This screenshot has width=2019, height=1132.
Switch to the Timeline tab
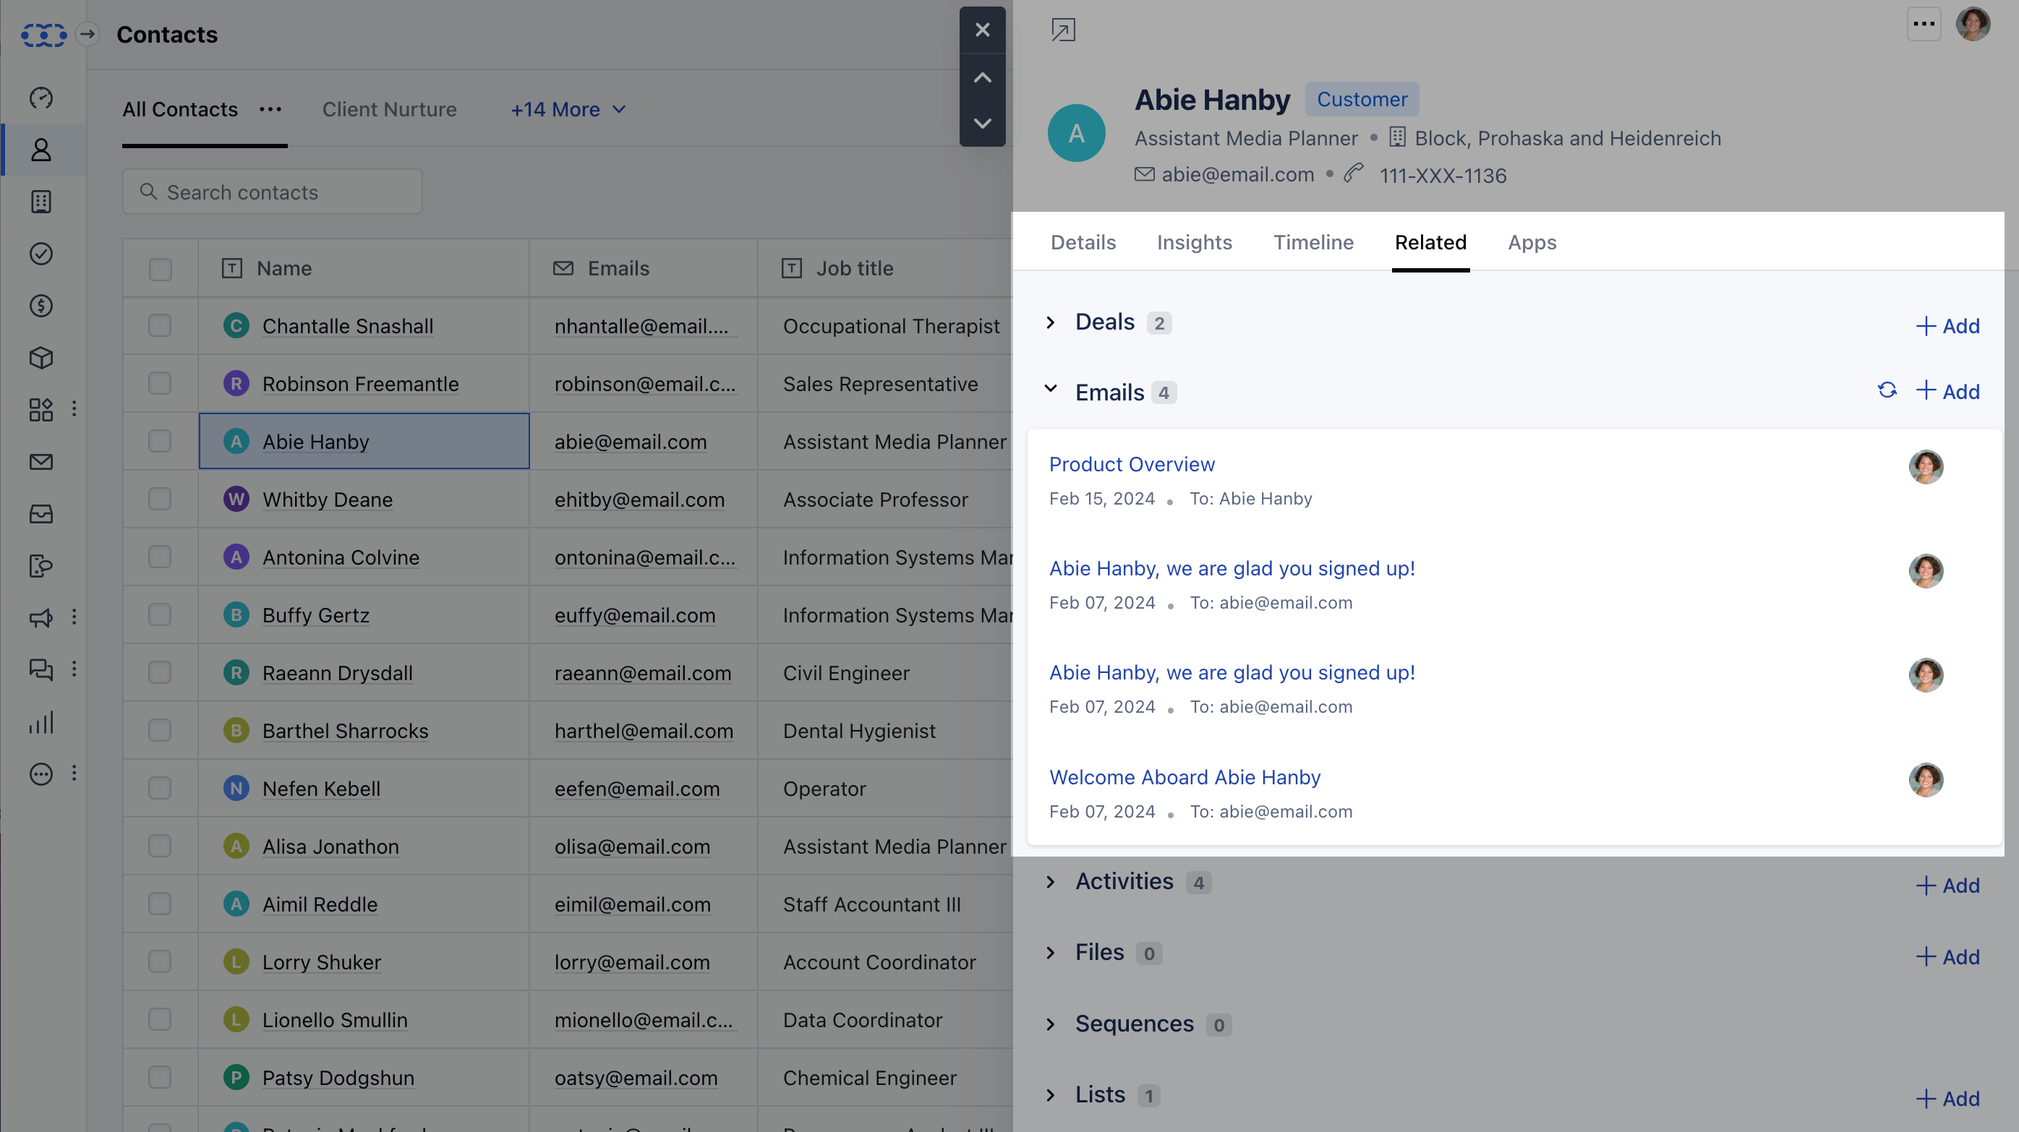(x=1314, y=243)
